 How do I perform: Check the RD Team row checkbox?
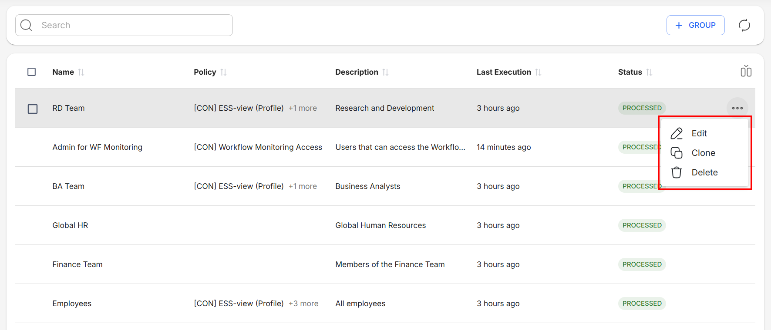33,109
